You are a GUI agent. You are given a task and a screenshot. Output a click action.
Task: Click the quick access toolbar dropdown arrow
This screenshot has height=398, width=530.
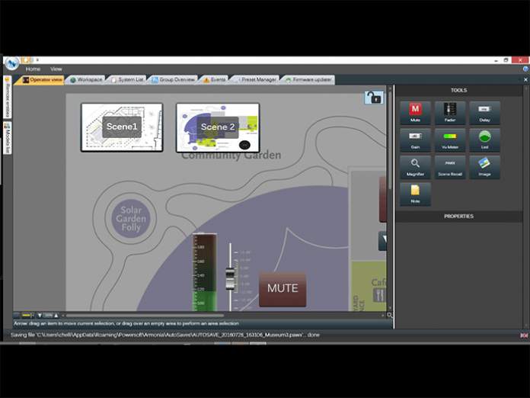[x=37, y=60]
